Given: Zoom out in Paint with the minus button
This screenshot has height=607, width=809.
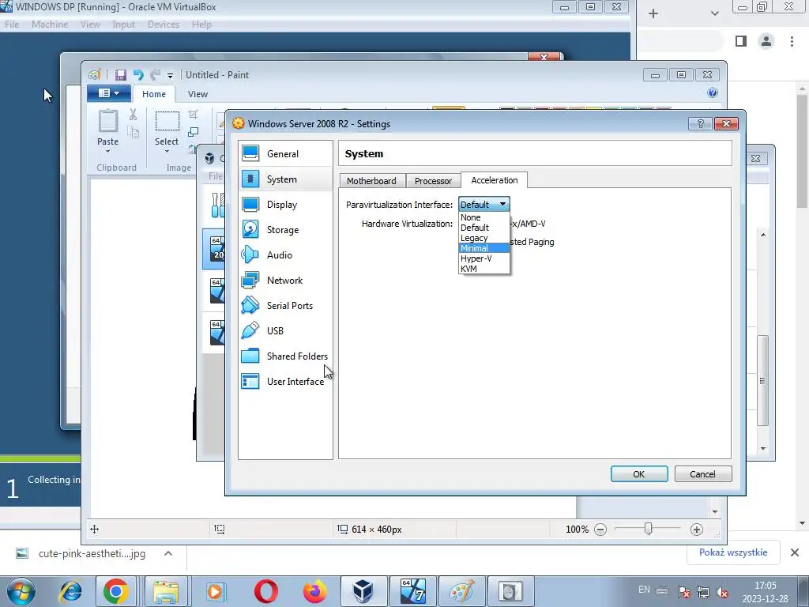Looking at the screenshot, I should (600, 529).
